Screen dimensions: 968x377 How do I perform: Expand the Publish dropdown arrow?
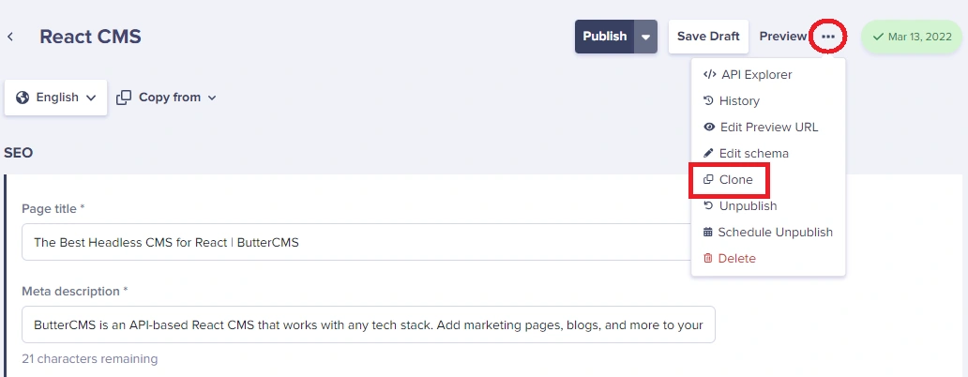[645, 37]
